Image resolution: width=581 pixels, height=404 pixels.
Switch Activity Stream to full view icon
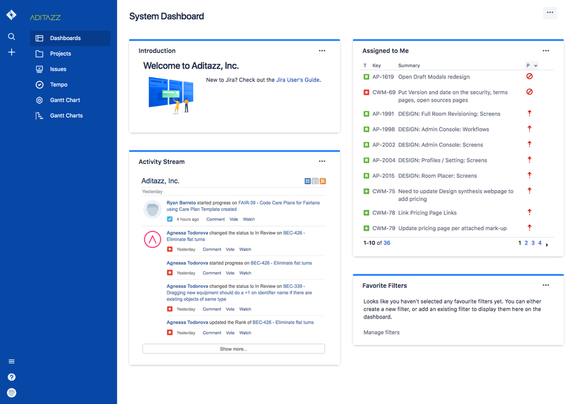pyautogui.click(x=308, y=181)
